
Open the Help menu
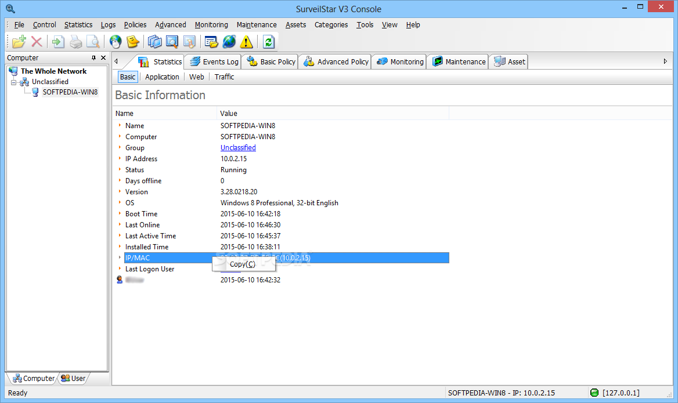[x=413, y=24]
